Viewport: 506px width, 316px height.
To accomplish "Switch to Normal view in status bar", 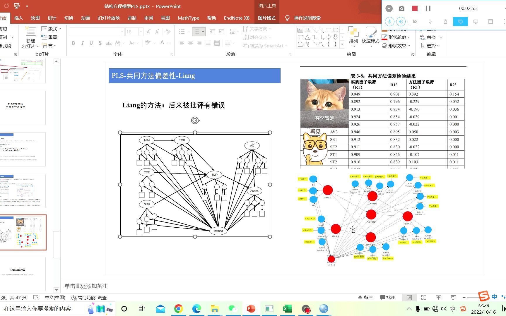I will (x=409, y=298).
